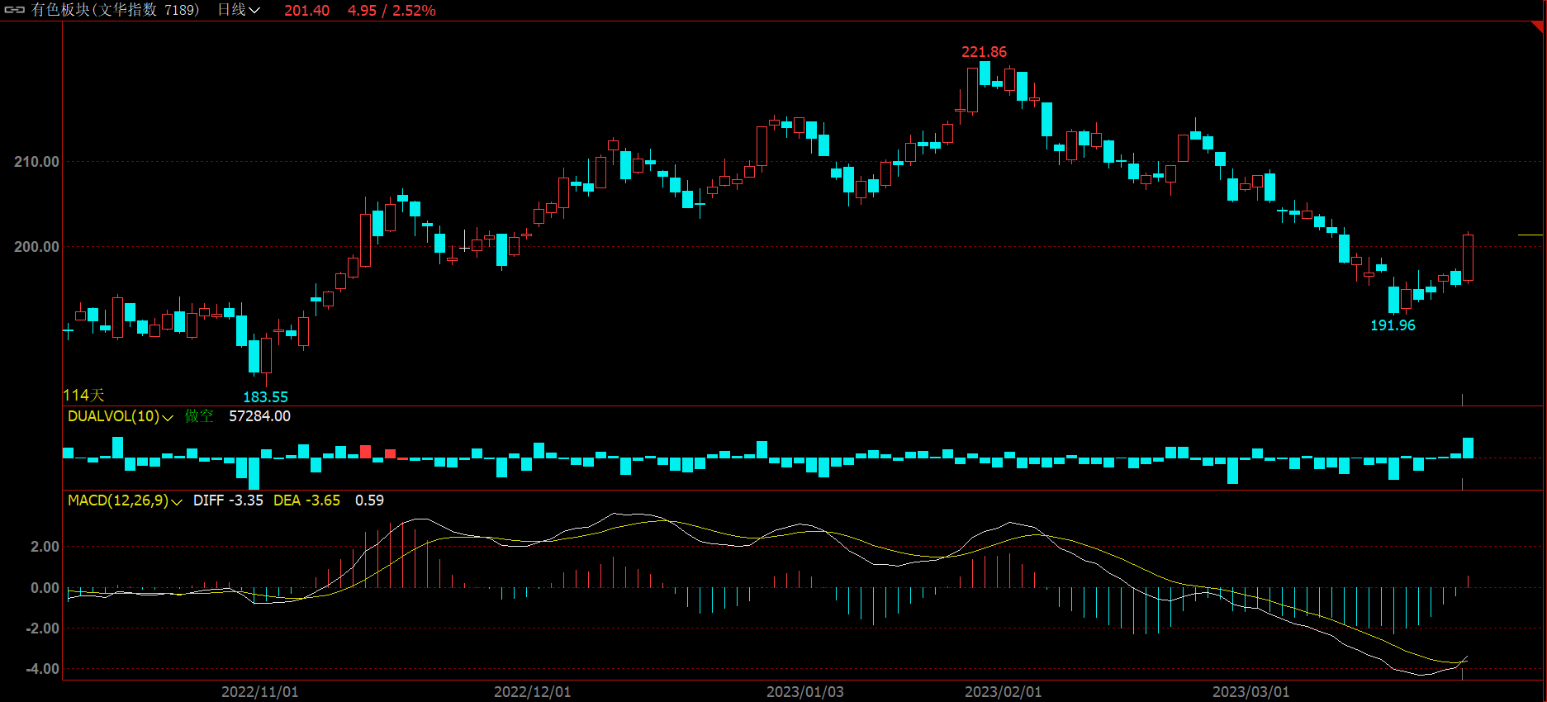Click the 2022/11/01 date on time axis
1547x702 pixels.
coord(259,692)
